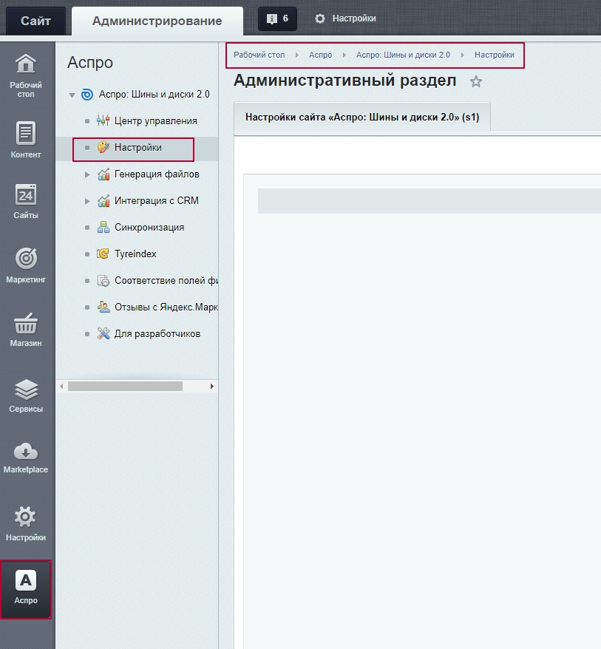Select the Настройки сайта «Аспро: Шины и диски 2.0» tab
601x649 pixels.
pyautogui.click(x=362, y=117)
